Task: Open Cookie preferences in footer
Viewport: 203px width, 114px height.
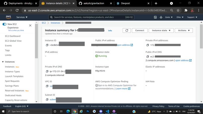Action: click(191, 106)
